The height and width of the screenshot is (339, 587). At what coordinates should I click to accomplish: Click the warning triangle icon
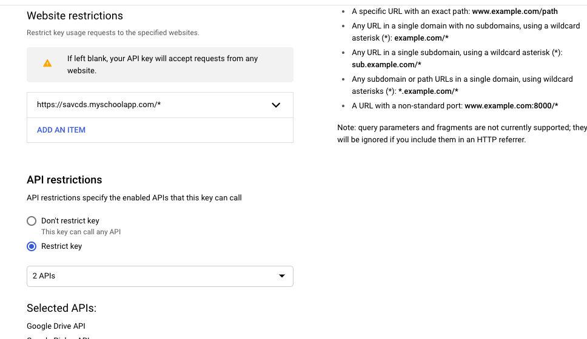pos(47,64)
